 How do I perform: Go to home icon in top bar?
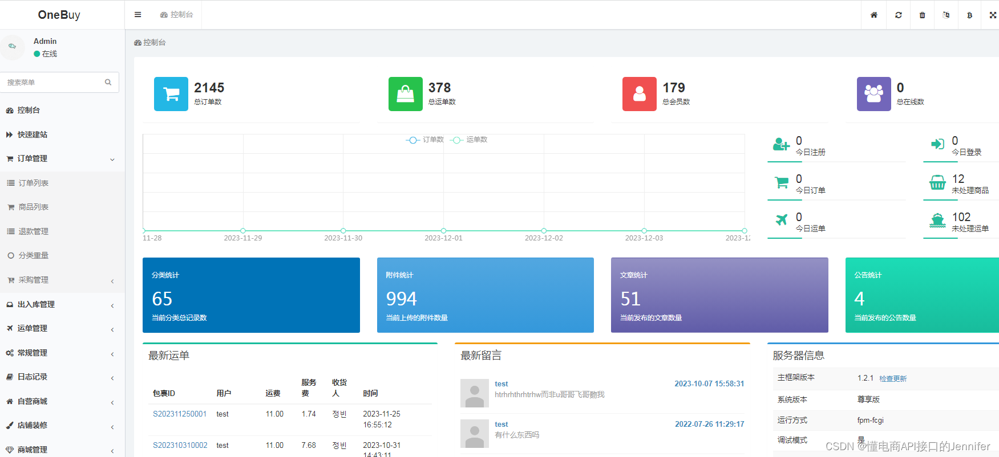(873, 15)
